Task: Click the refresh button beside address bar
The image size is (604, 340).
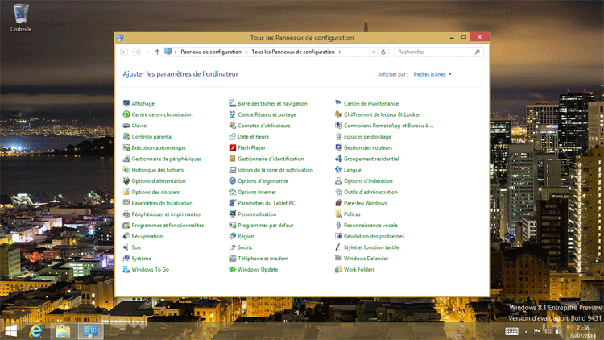Action: click(383, 52)
